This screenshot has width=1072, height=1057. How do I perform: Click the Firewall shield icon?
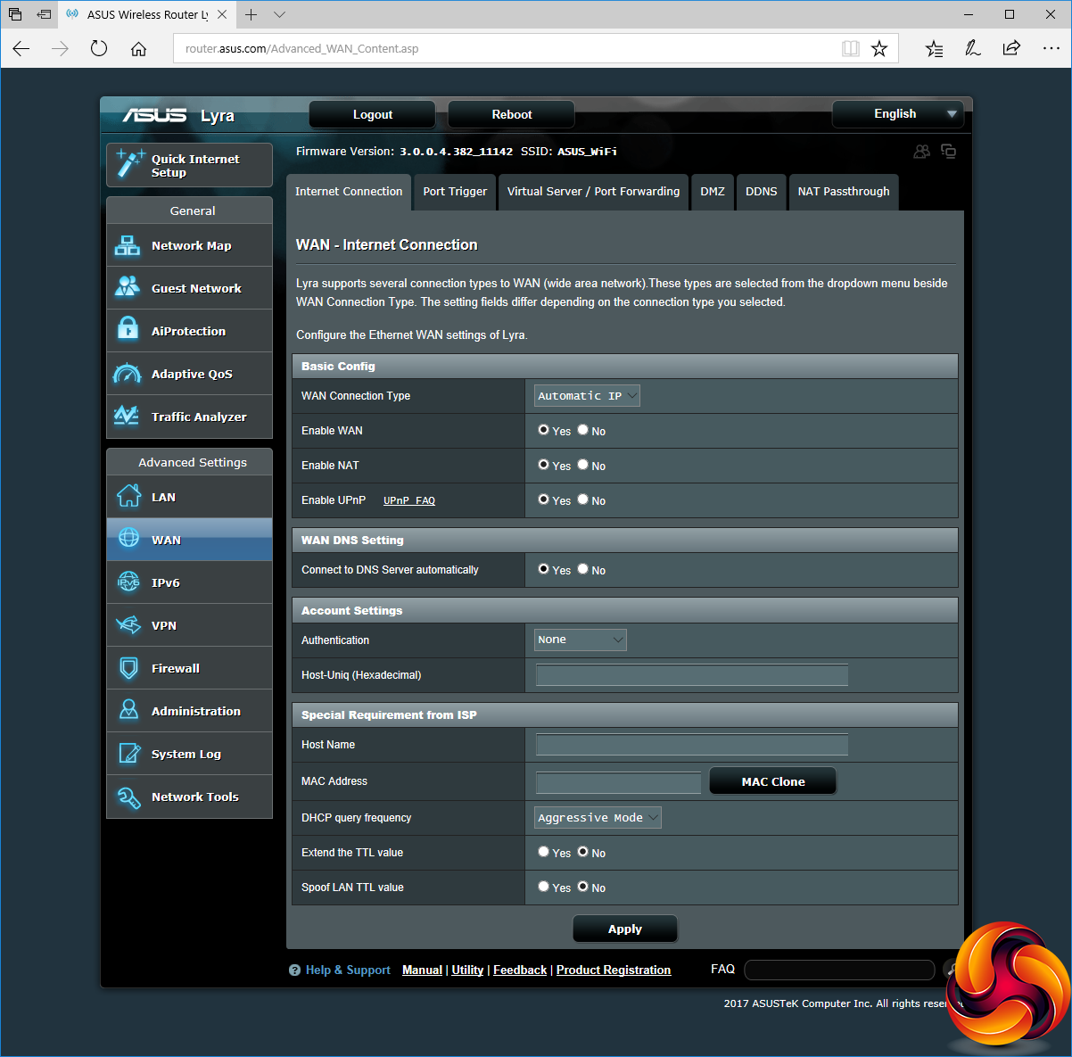128,668
